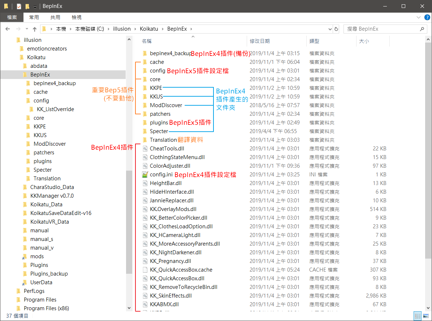Image resolution: width=432 pixels, height=321 pixels.
Task: Click the file list vertical scrollbar
Action: click(x=429, y=144)
